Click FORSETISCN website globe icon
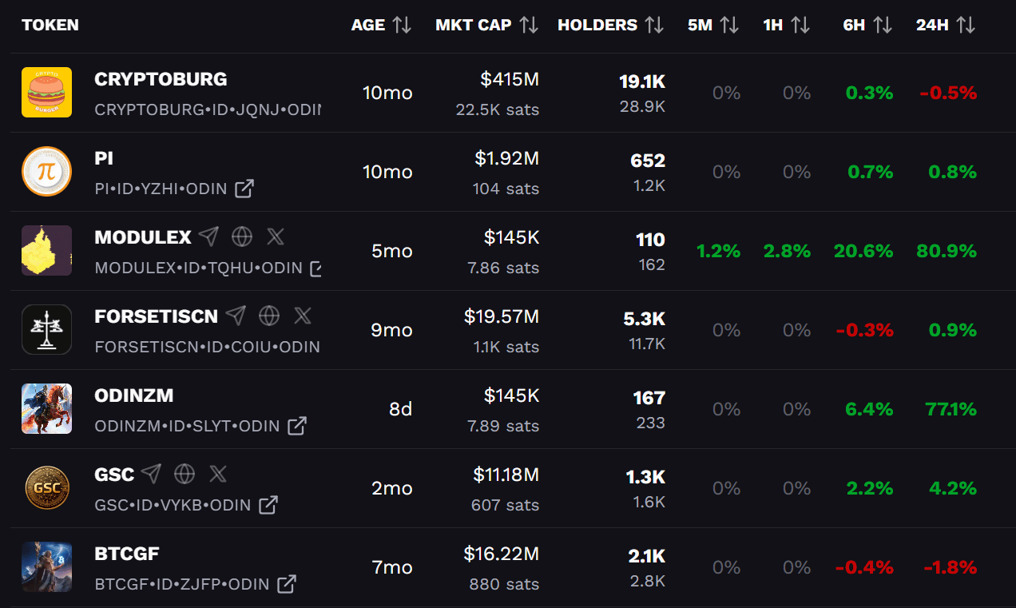 pyautogui.click(x=269, y=316)
